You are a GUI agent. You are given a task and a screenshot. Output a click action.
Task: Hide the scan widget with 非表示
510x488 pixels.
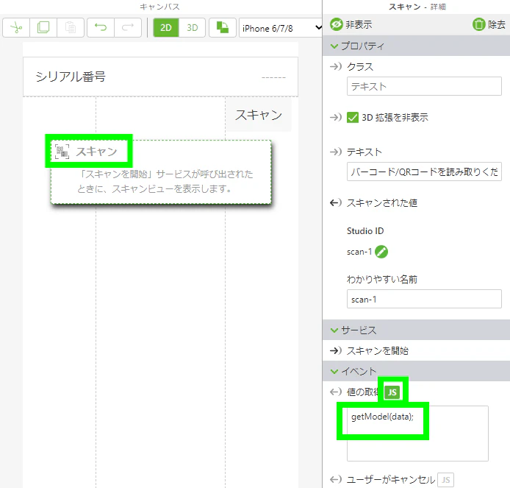coord(351,24)
